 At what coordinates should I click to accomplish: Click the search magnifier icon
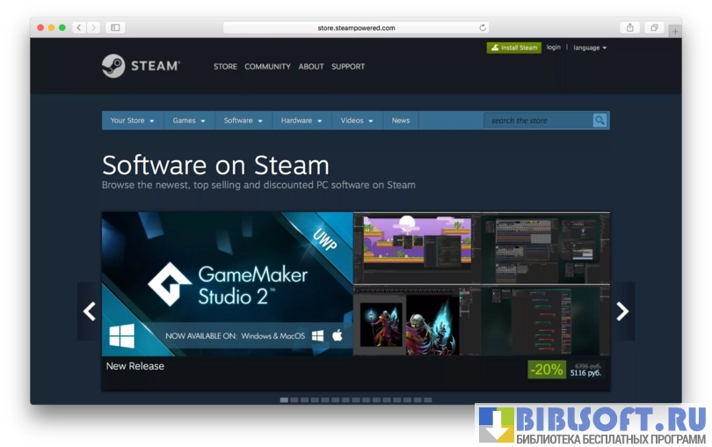(x=599, y=121)
